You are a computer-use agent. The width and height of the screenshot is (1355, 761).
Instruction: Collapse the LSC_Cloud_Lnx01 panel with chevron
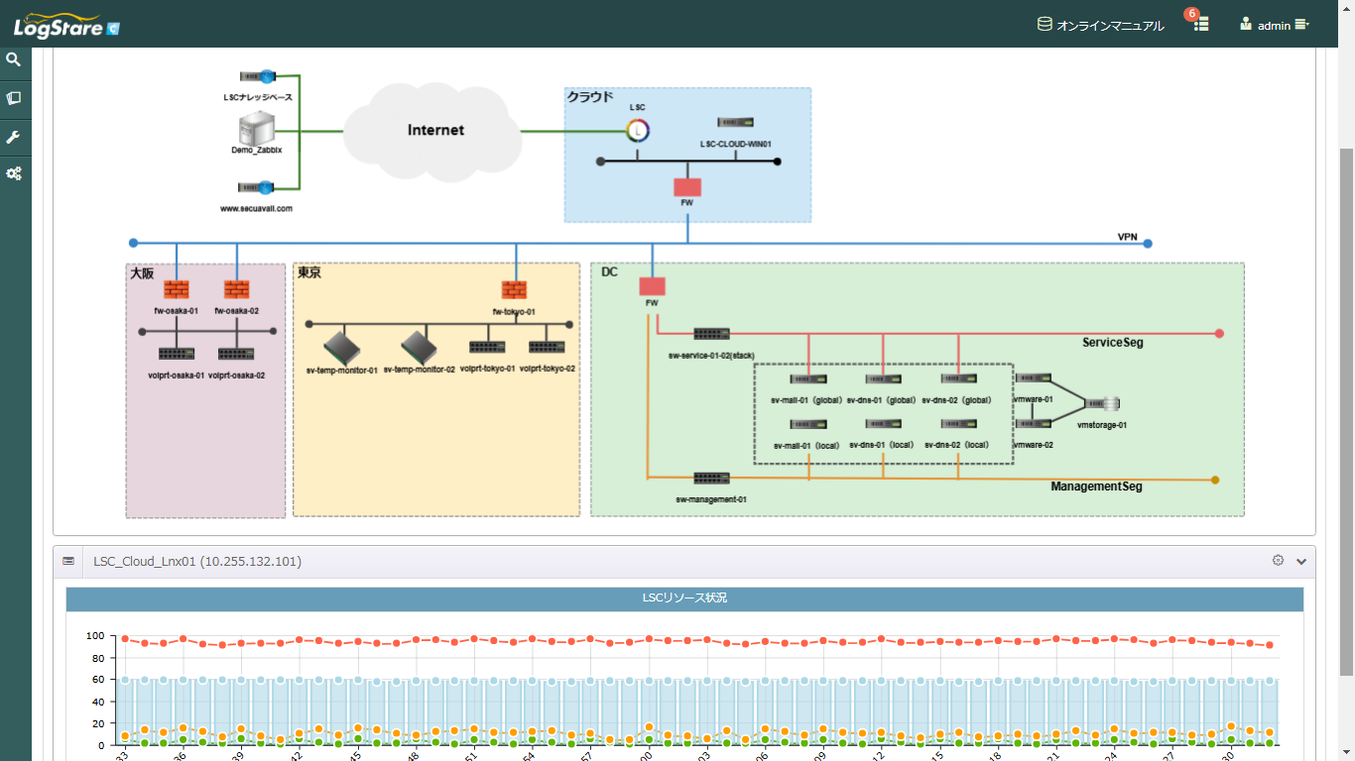1301,561
